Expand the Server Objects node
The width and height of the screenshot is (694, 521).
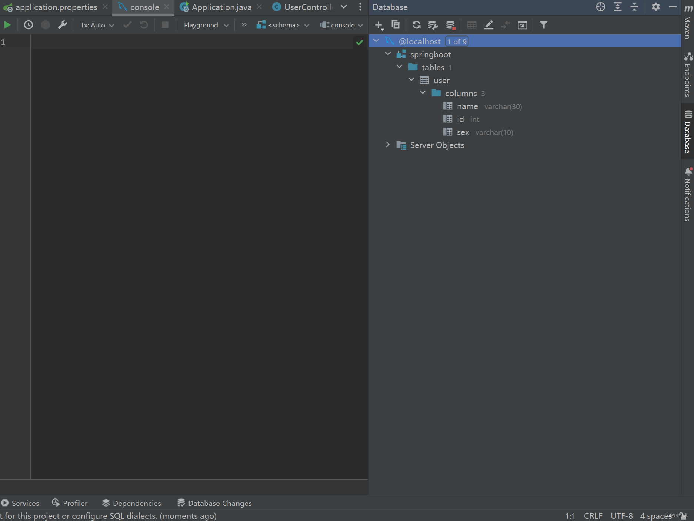click(x=388, y=145)
